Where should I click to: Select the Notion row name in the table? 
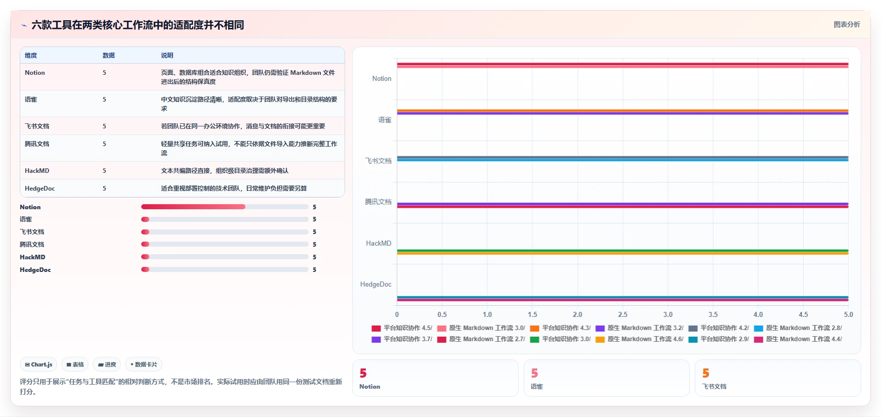[x=35, y=73]
